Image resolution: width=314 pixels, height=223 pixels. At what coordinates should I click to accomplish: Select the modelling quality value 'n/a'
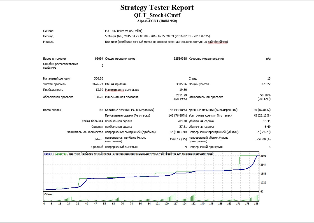pyautogui.click(x=268, y=59)
